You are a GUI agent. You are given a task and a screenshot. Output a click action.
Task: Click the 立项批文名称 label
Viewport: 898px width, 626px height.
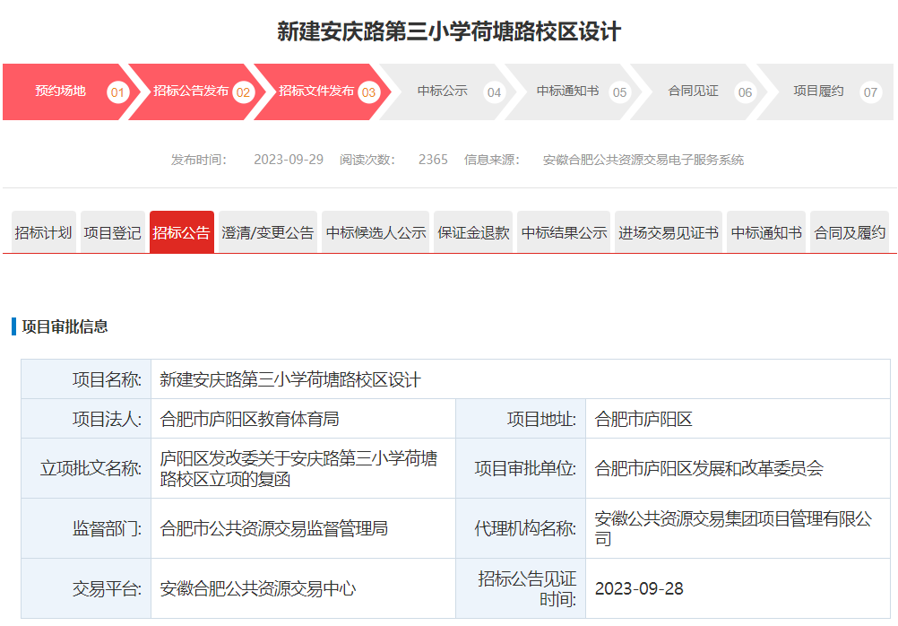(91, 468)
